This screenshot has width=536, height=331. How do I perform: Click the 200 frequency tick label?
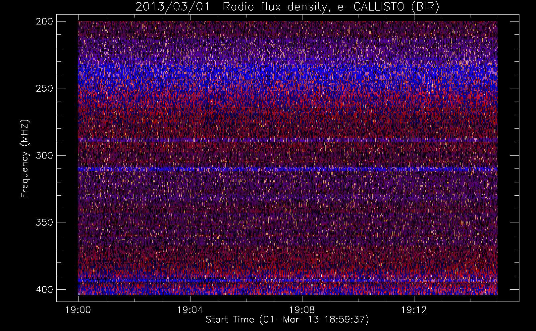tap(44, 22)
